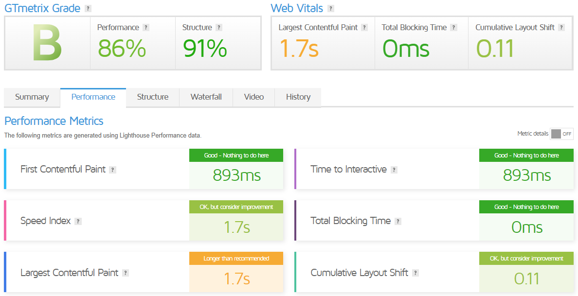Click Cumulative Layout Shift row's 0.11 value

point(527,279)
